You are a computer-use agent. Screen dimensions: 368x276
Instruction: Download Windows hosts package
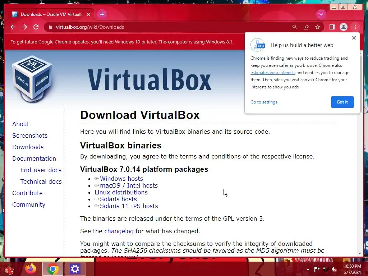(121, 179)
